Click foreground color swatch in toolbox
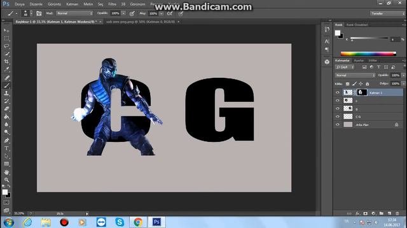 click(x=5, y=192)
